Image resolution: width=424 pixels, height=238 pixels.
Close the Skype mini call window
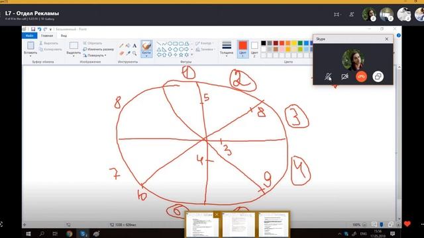(387, 39)
